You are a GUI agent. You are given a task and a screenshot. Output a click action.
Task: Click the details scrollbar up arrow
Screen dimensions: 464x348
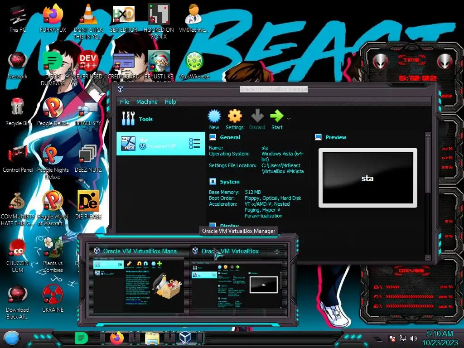tap(428, 135)
